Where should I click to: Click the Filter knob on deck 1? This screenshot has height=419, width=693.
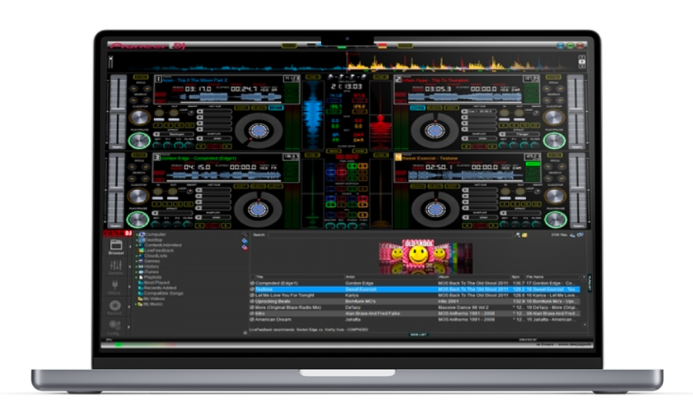pos(189,145)
